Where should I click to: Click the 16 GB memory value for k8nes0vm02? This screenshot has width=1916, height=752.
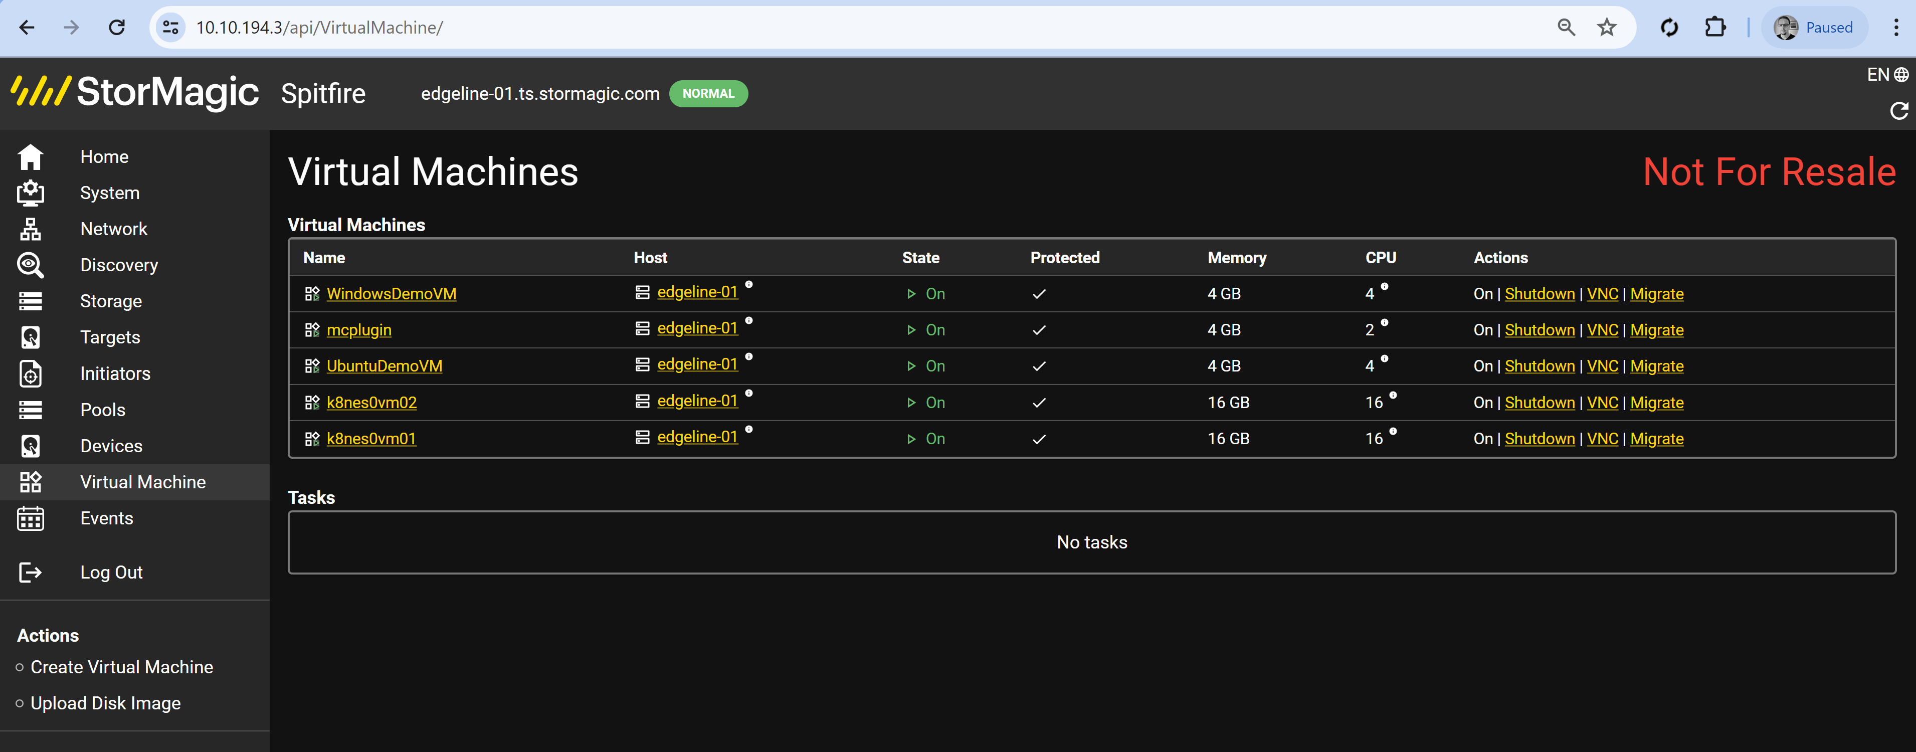(1228, 403)
